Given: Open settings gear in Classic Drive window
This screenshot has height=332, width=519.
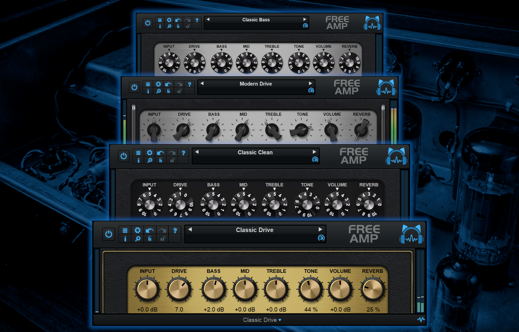Looking at the screenshot, I should pyautogui.click(x=138, y=231).
